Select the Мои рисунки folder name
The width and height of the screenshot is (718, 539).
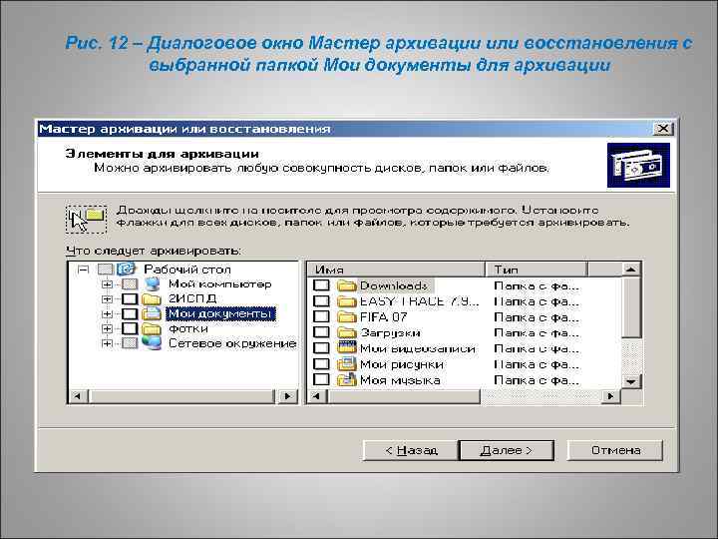(x=402, y=364)
